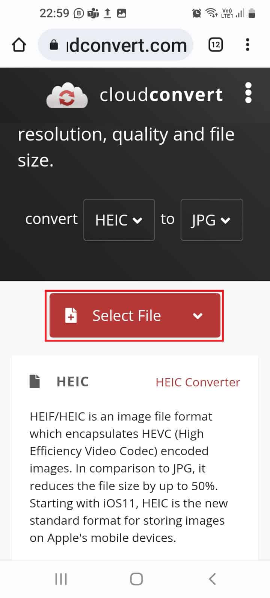The width and height of the screenshot is (270, 598).
Task: Click the HEIC document icon
Action: (x=35, y=381)
